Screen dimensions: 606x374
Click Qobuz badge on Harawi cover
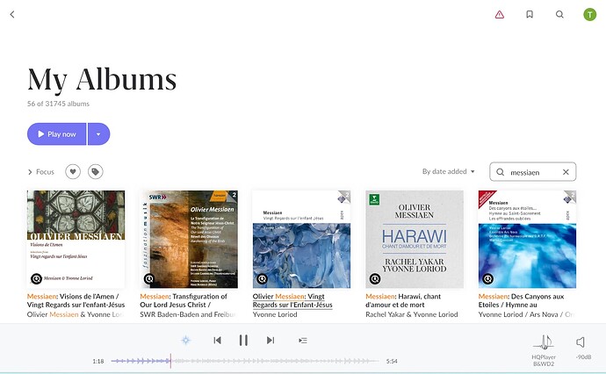375,278
